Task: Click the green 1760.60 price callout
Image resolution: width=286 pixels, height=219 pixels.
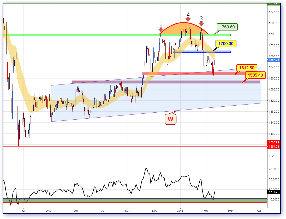Action: [227, 27]
